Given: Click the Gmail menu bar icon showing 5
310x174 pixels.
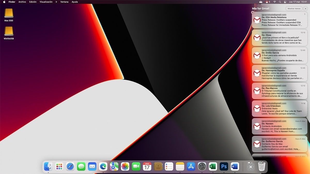Looking at the screenshot, I should coord(267,2).
